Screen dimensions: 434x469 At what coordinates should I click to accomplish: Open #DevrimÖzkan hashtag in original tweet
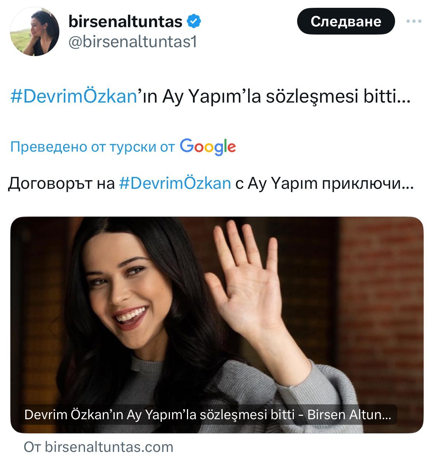click(x=74, y=97)
